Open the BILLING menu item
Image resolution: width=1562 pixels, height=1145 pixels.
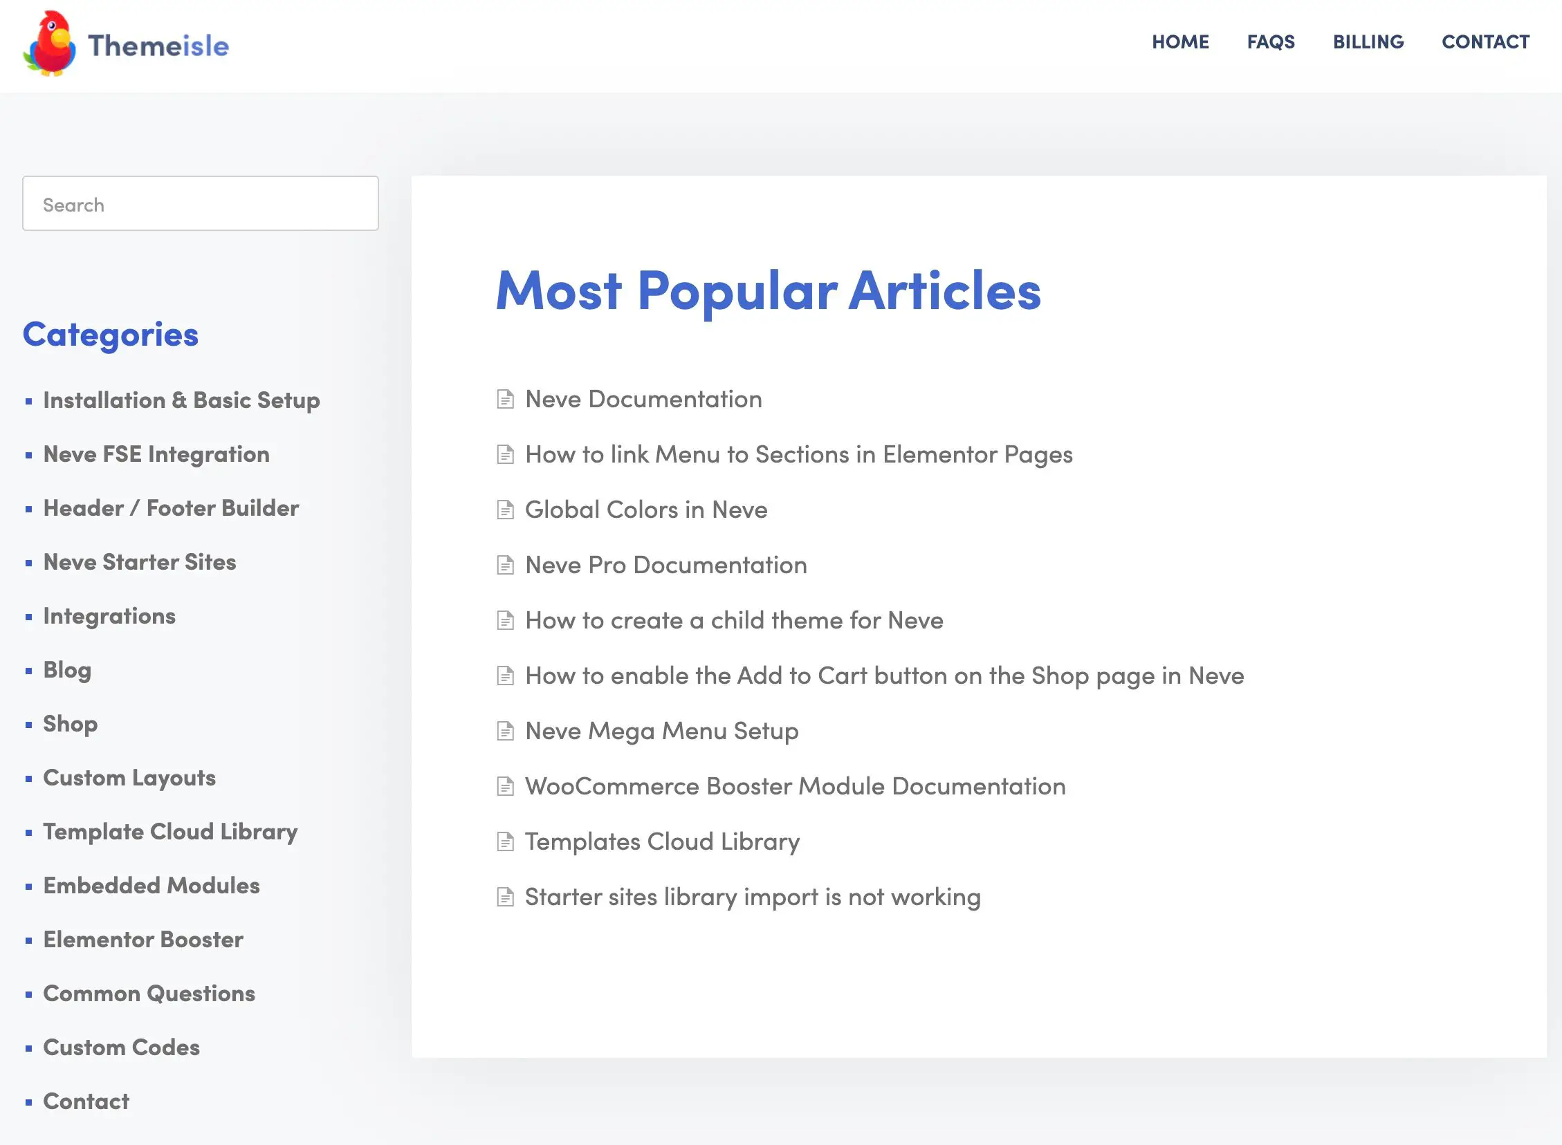[x=1368, y=42]
